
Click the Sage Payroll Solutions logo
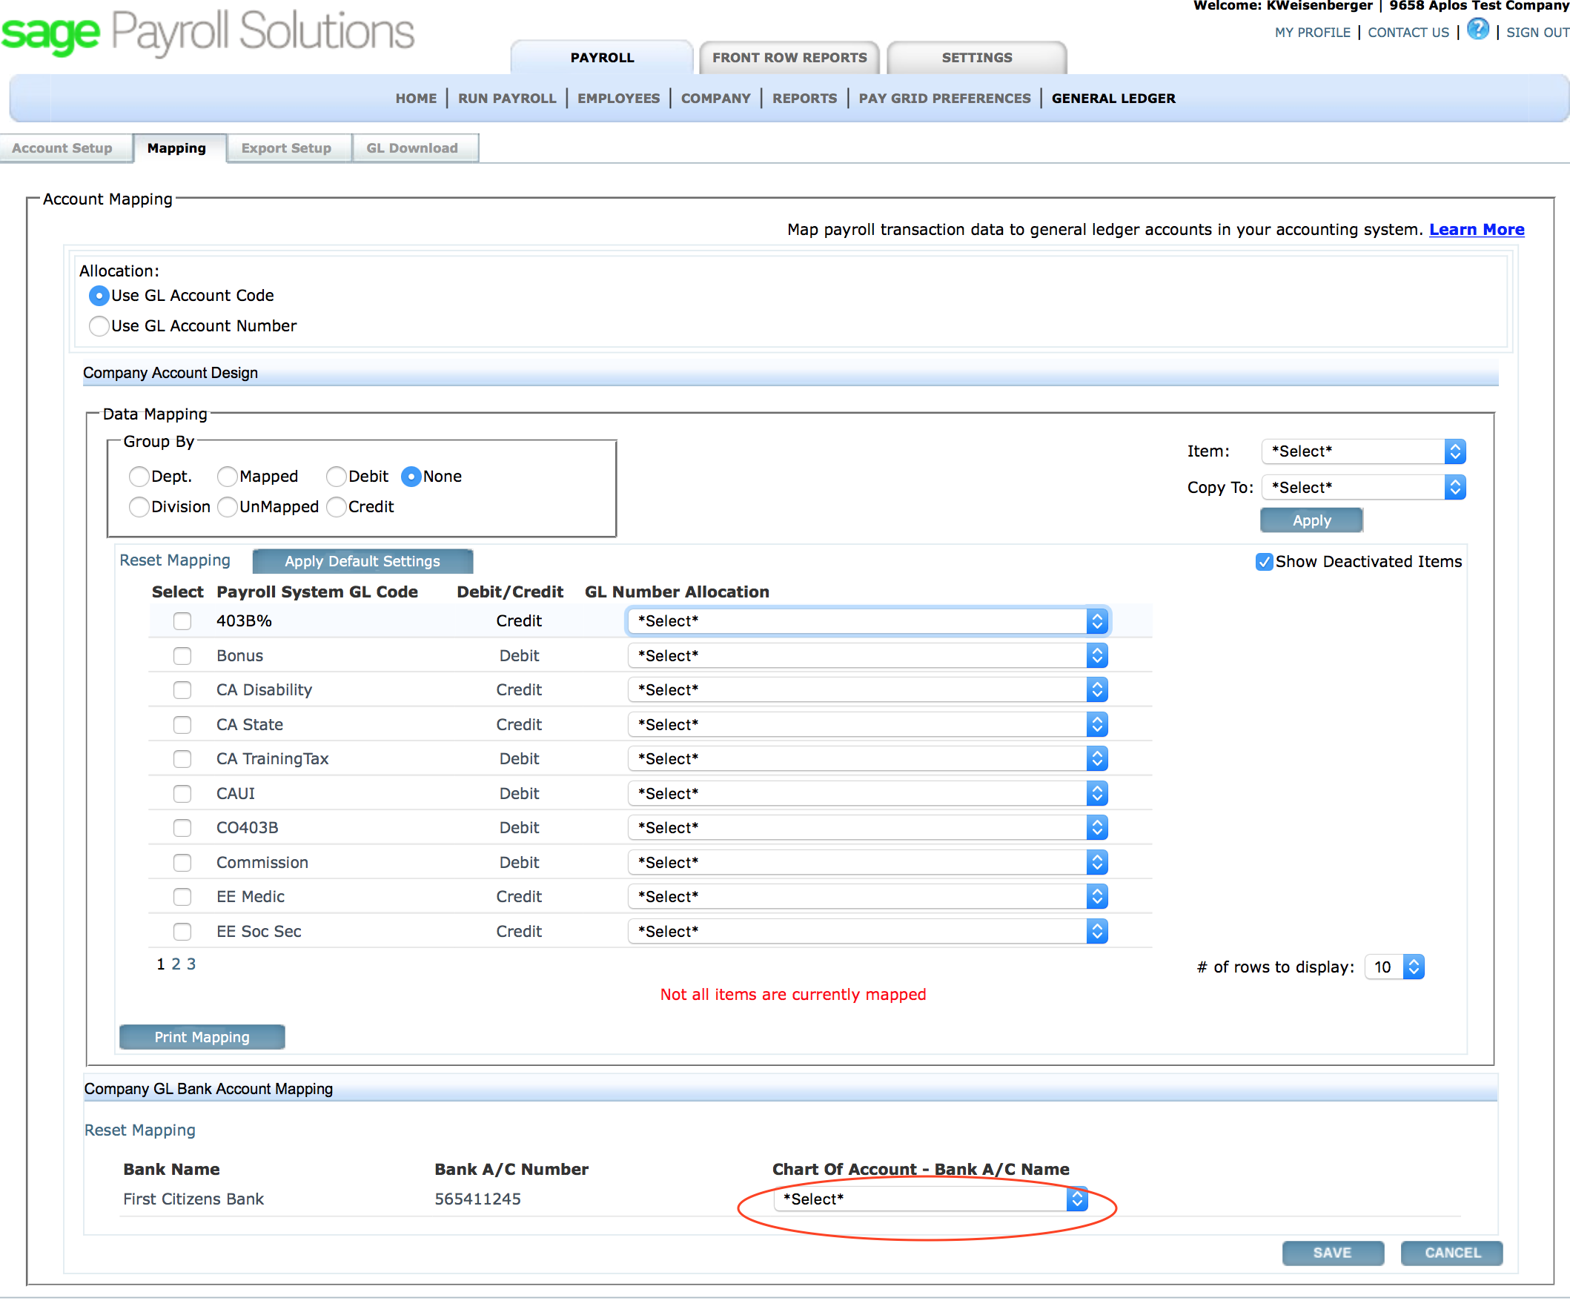click(207, 32)
